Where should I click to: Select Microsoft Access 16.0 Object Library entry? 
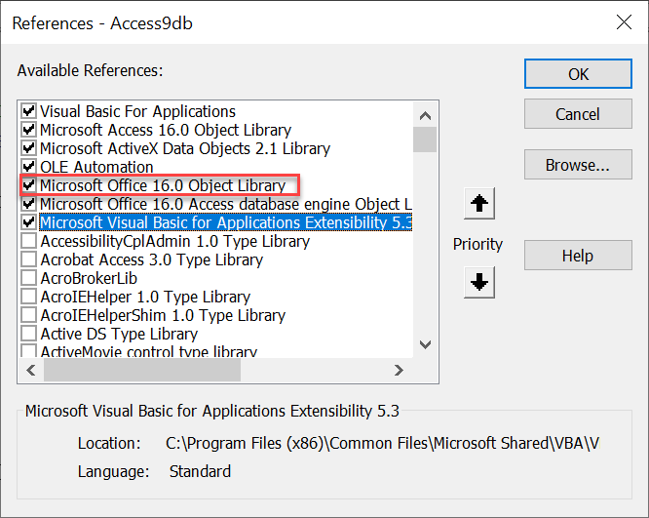166,130
